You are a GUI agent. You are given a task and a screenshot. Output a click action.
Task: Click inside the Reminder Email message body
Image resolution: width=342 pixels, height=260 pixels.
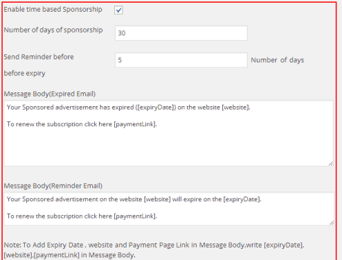tap(169, 208)
